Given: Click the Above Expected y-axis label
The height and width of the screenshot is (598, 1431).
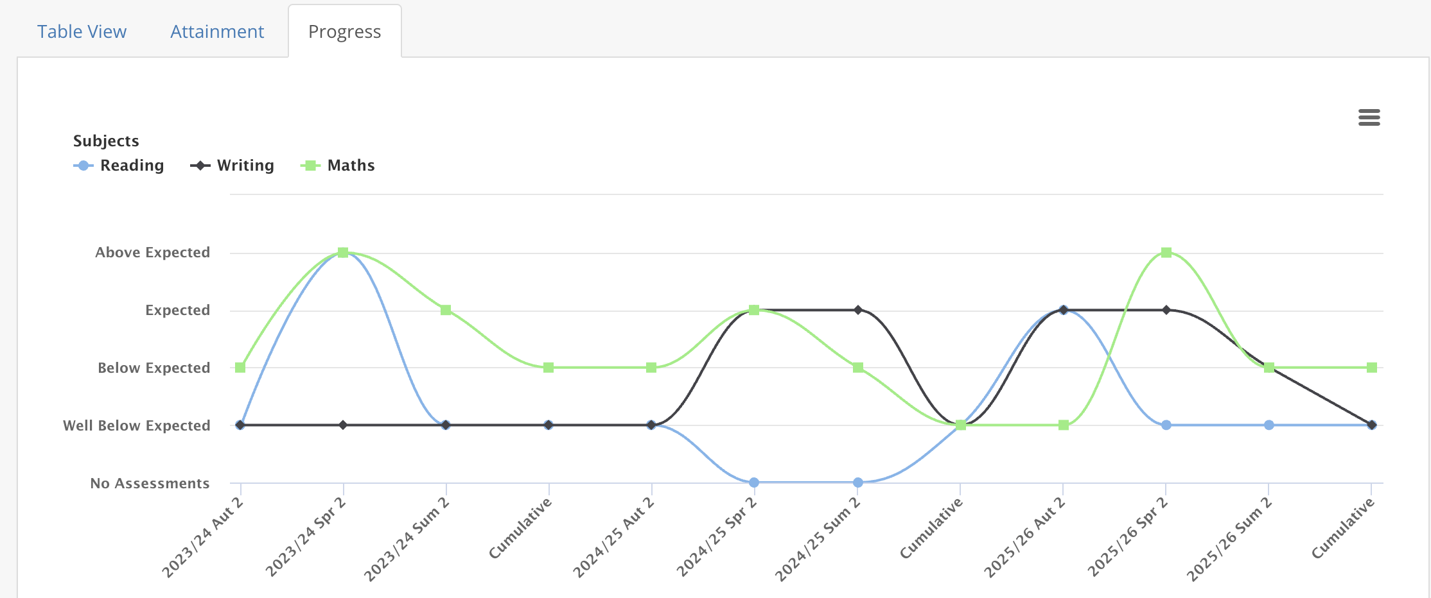Looking at the screenshot, I should click(153, 252).
